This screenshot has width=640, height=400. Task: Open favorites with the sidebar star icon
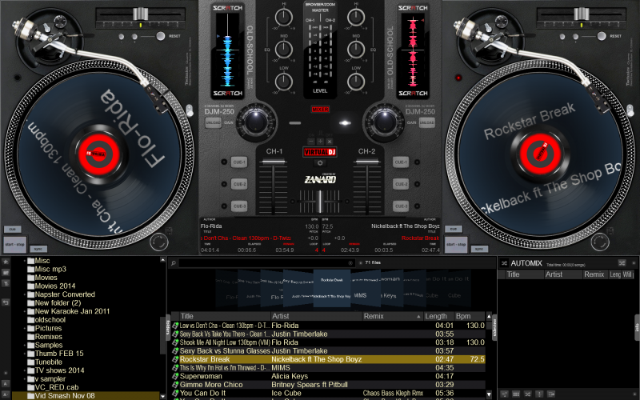6,262
